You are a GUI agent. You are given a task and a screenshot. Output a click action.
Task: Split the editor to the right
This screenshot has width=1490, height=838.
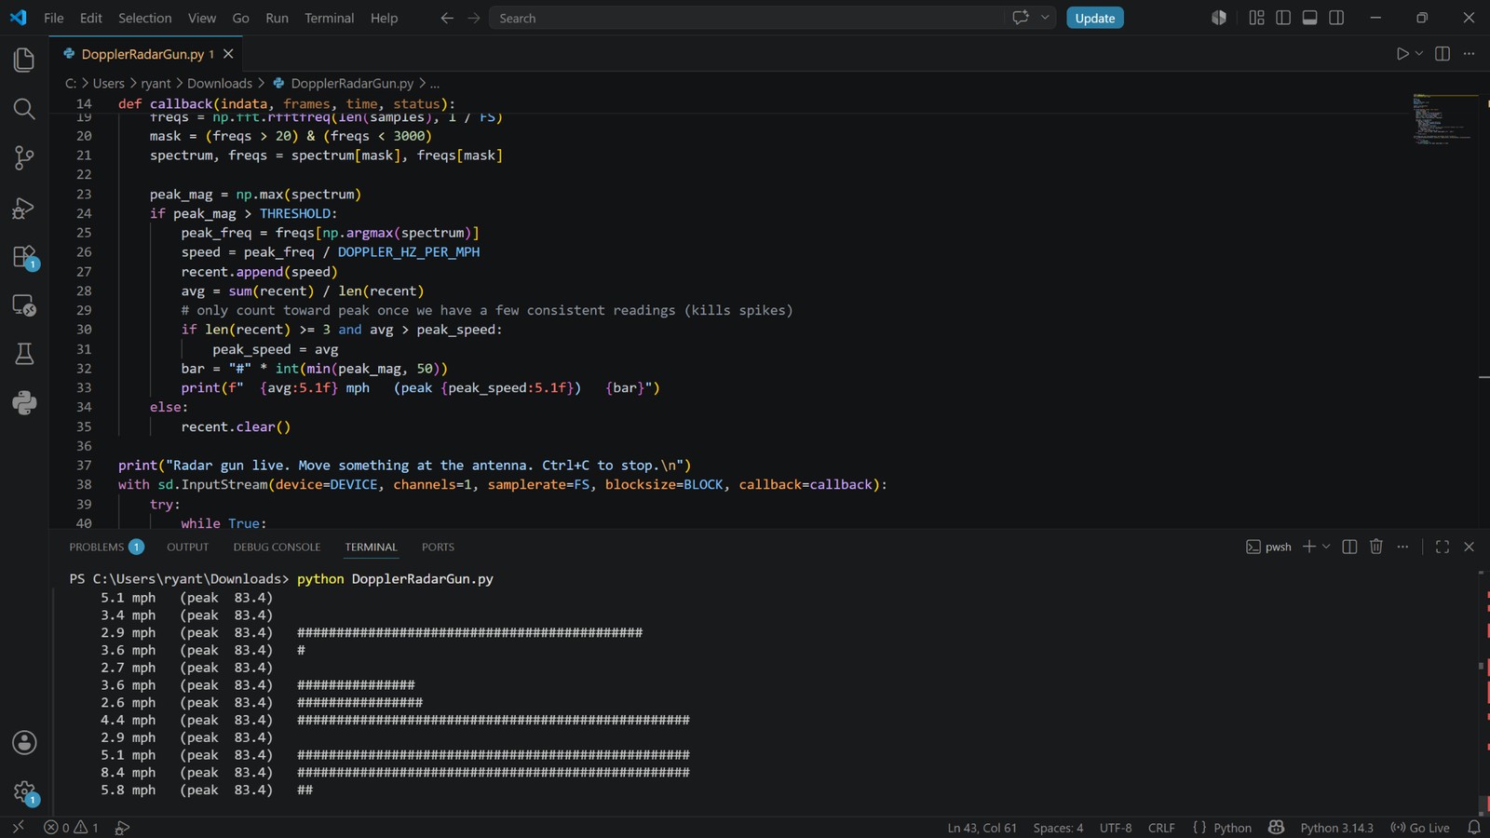(1443, 54)
